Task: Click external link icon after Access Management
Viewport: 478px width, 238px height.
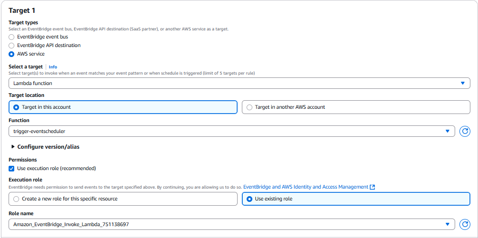Action: click(x=372, y=187)
